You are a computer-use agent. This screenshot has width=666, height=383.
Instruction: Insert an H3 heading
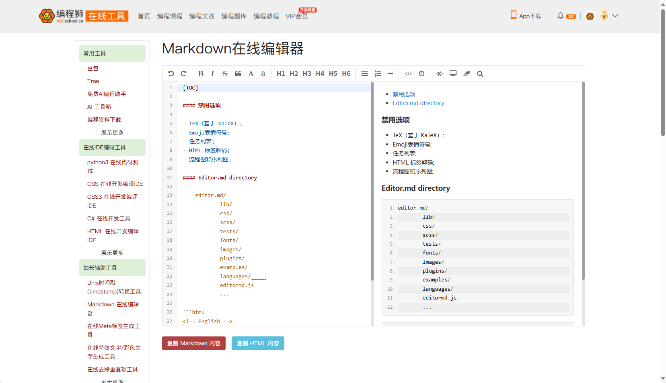307,73
